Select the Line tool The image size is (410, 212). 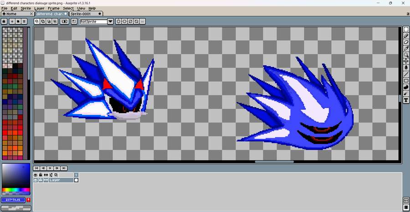(x=406, y=74)
